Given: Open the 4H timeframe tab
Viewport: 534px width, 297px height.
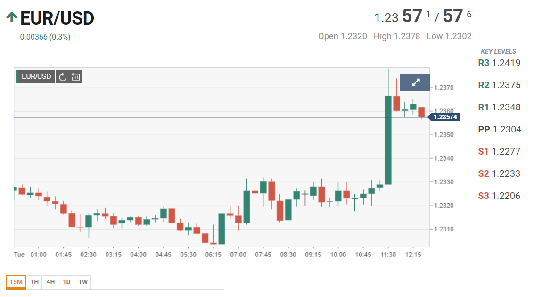Looking at the screenshot, I should click(x=50, y=282).
